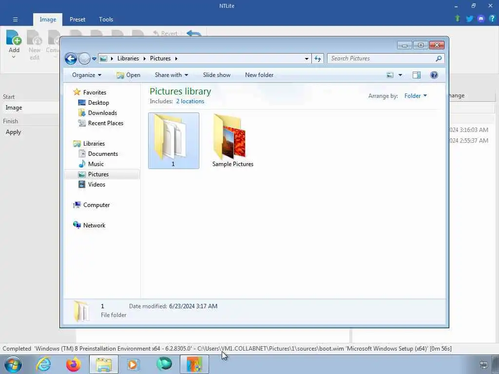Open the 2 locations link

190,101
